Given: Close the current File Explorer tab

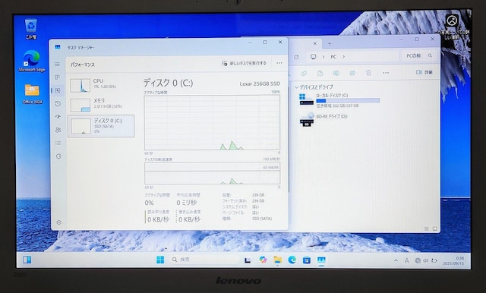Looking at the screenshot, I should tap(314, 44).
